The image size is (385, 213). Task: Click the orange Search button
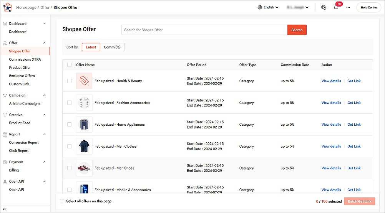297,30
